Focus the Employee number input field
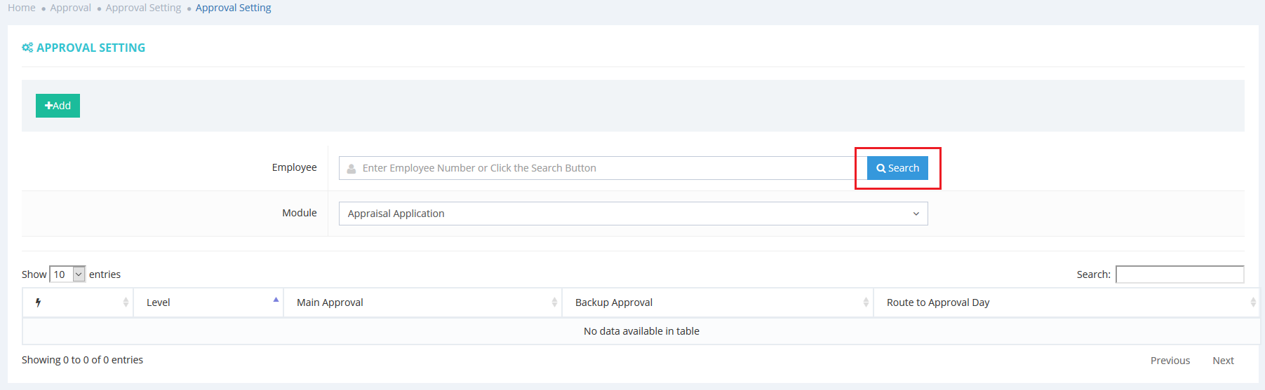 pos(603,168)
